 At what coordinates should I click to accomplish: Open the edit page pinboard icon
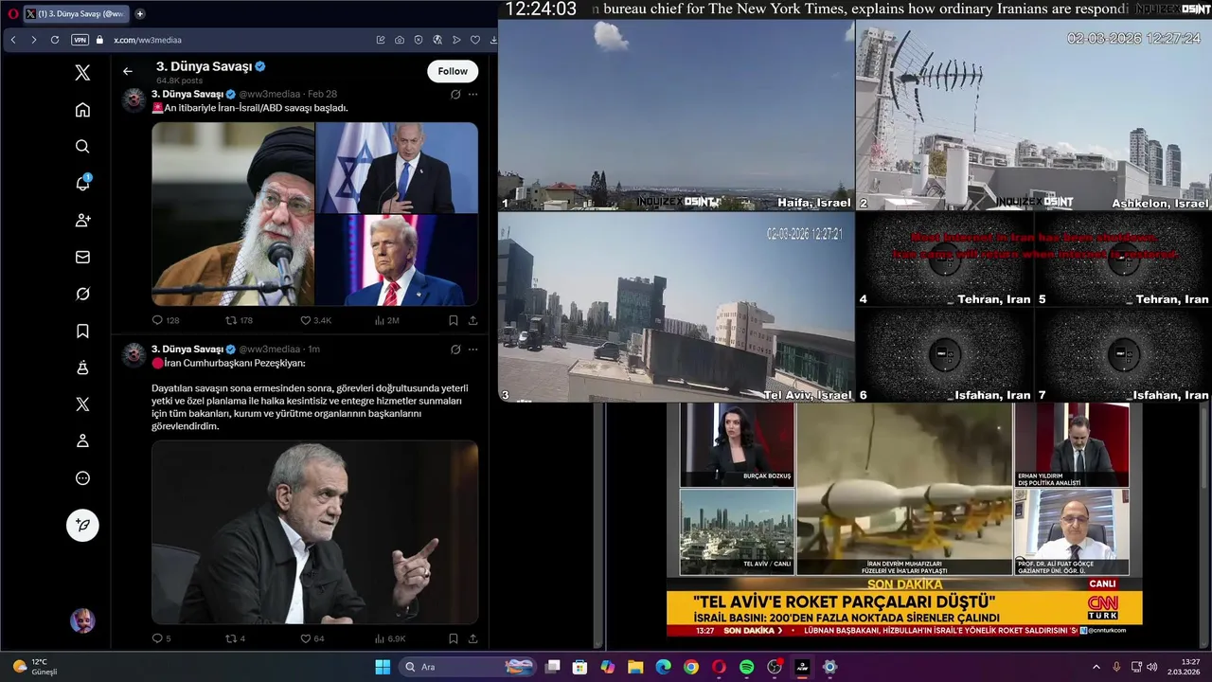tap(381, 40)
